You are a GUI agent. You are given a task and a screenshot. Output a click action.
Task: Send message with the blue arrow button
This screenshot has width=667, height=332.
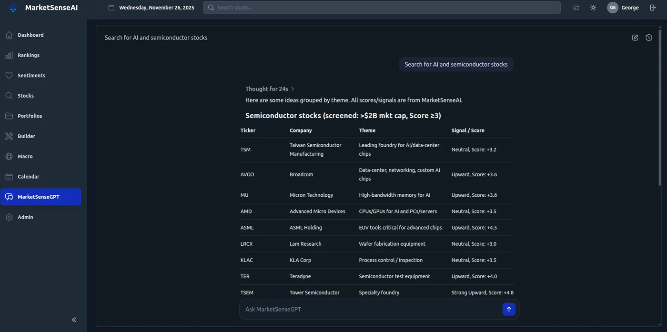click(509, 309)
